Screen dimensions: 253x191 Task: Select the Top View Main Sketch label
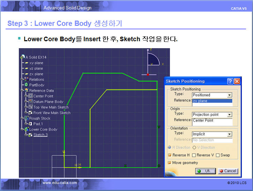pyautogui.click(x=51, y=107)
